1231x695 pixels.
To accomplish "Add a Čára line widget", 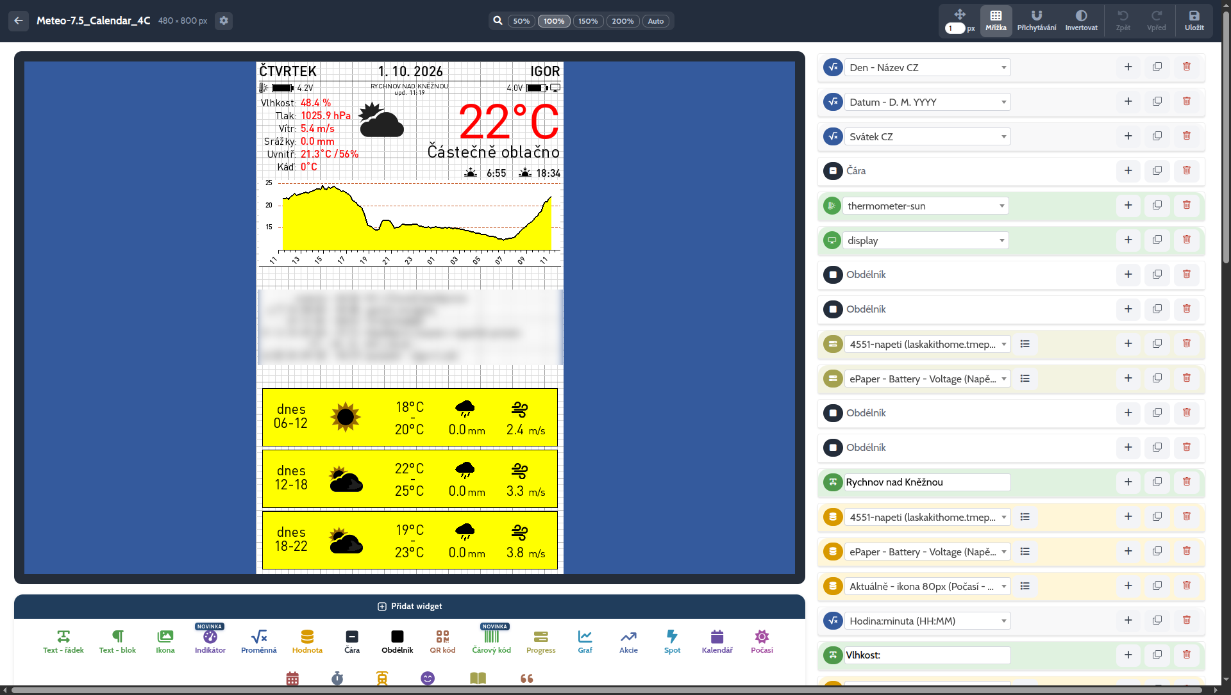I will (352, 641).
